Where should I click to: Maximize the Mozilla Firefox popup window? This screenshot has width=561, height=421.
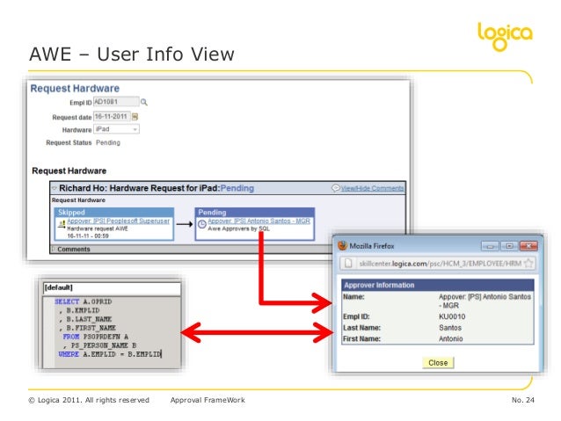point(509,246)
